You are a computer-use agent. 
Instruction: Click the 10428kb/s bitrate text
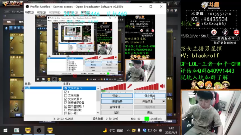[155, 118]
